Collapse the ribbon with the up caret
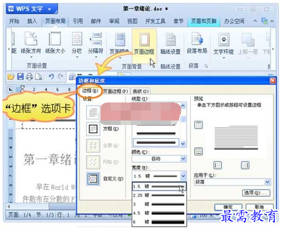This screenshot has width=282, height=232. pos(255,21)
